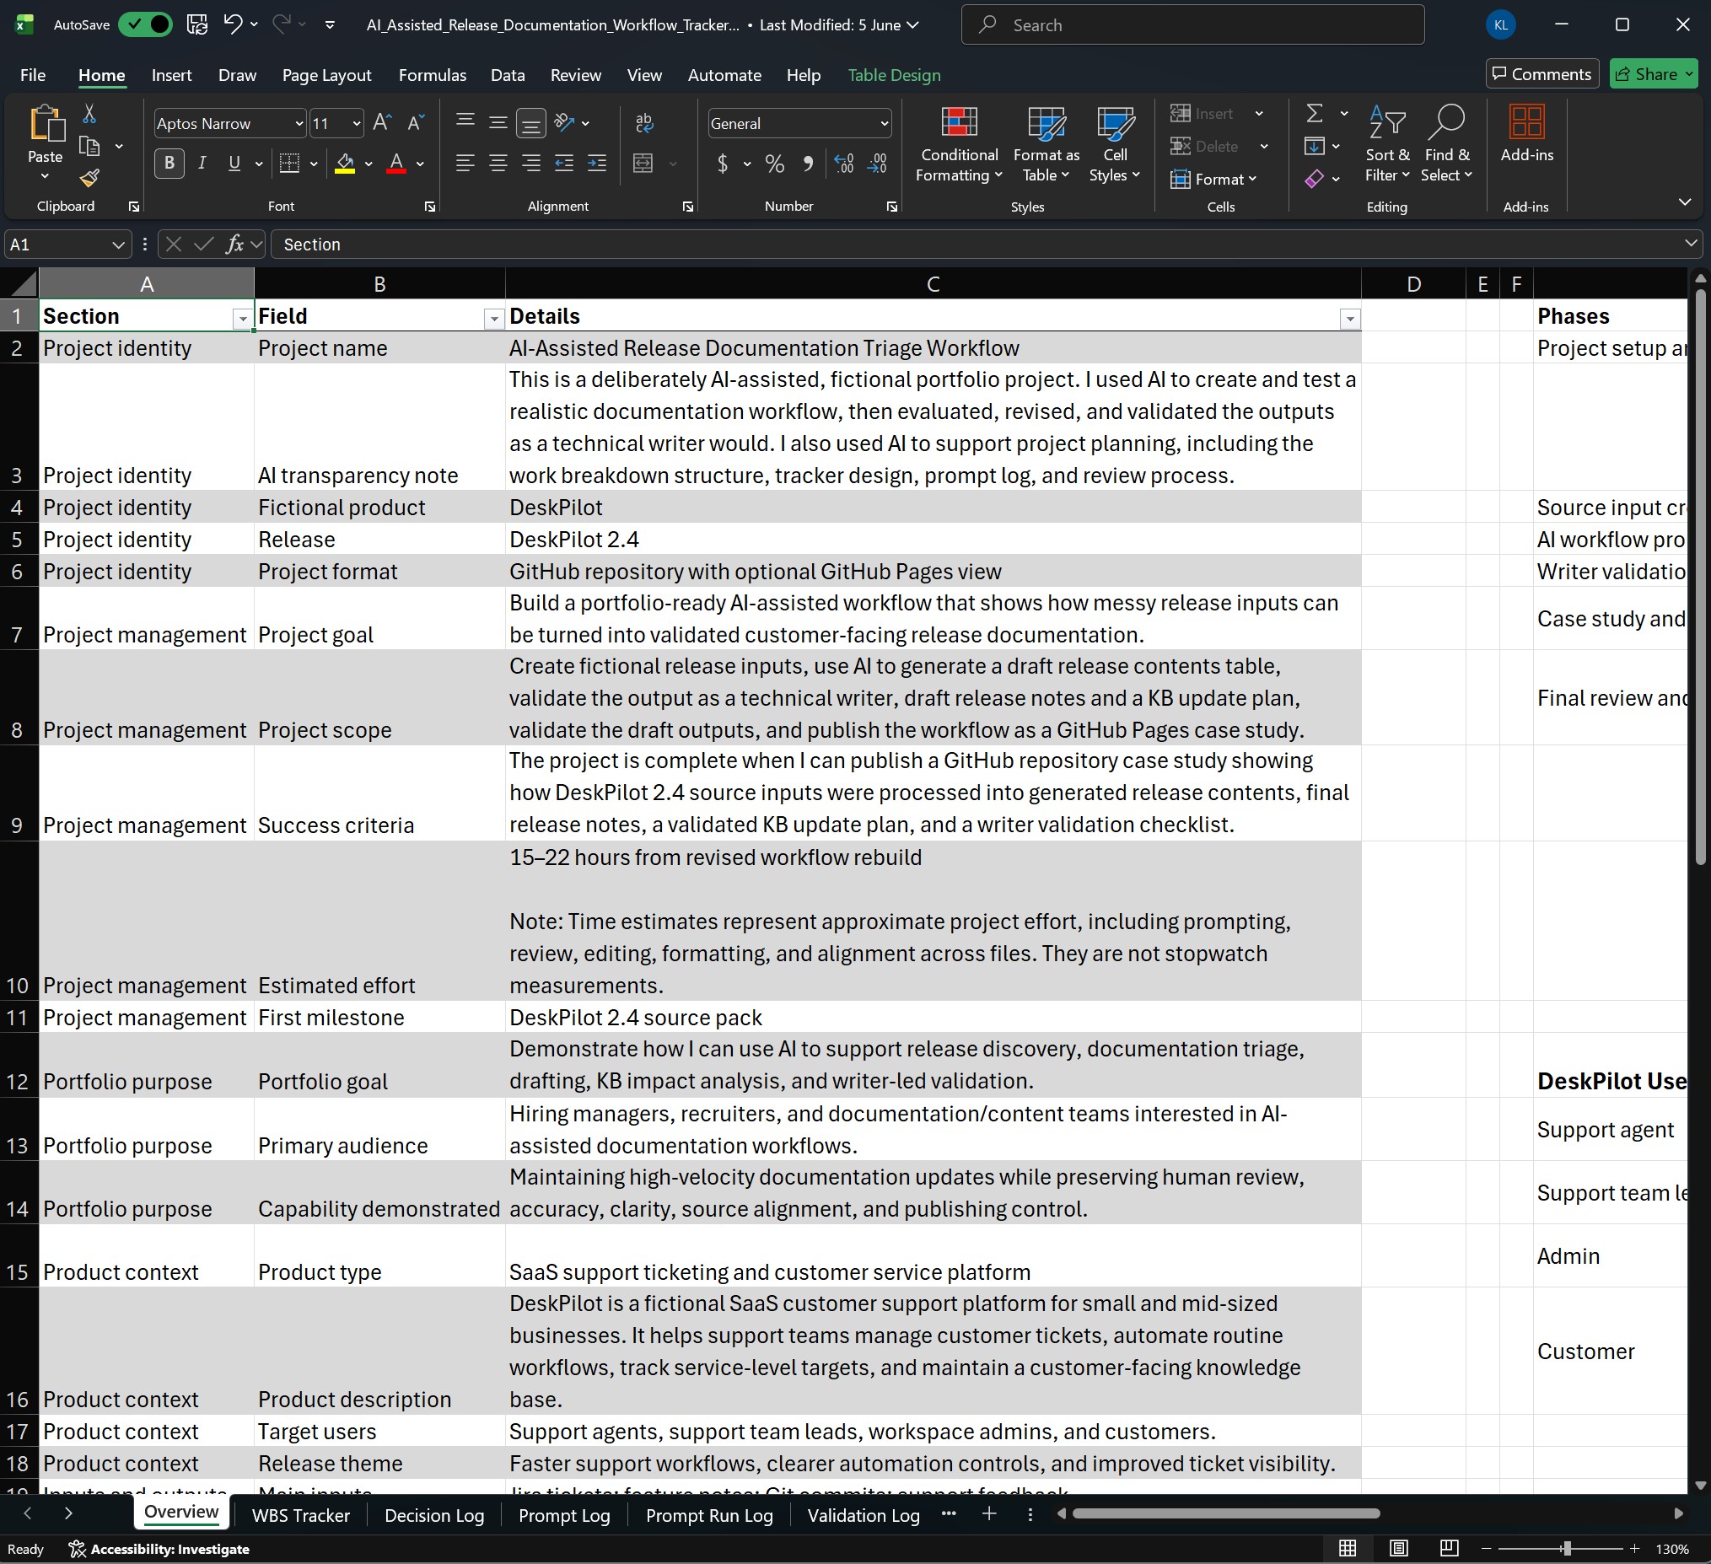Open Cell Styles gallery
The height and width of the screenshot is (1564, 1711).
pos(1115,143)
